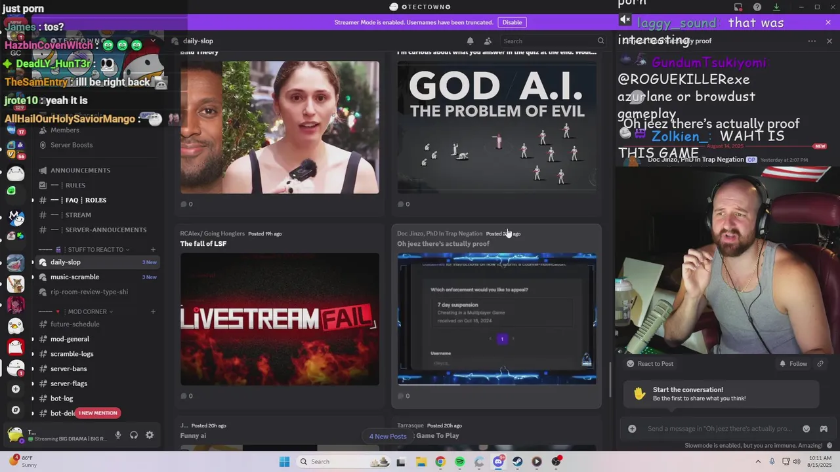
Task: Open the music-scramble channel
Action: pos(98,277)
